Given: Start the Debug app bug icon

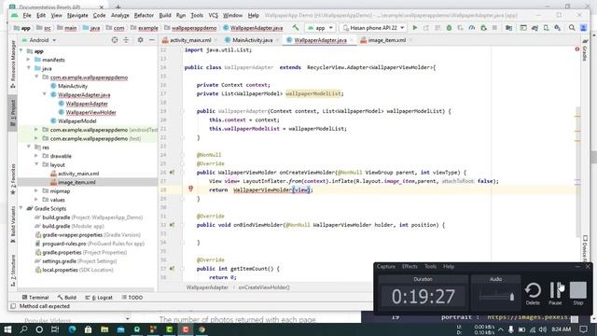Looking at the screenshot, I should click(x=449, y=28).
